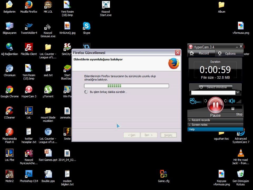Click the modem bilgileri.txt file

point(67,174)
